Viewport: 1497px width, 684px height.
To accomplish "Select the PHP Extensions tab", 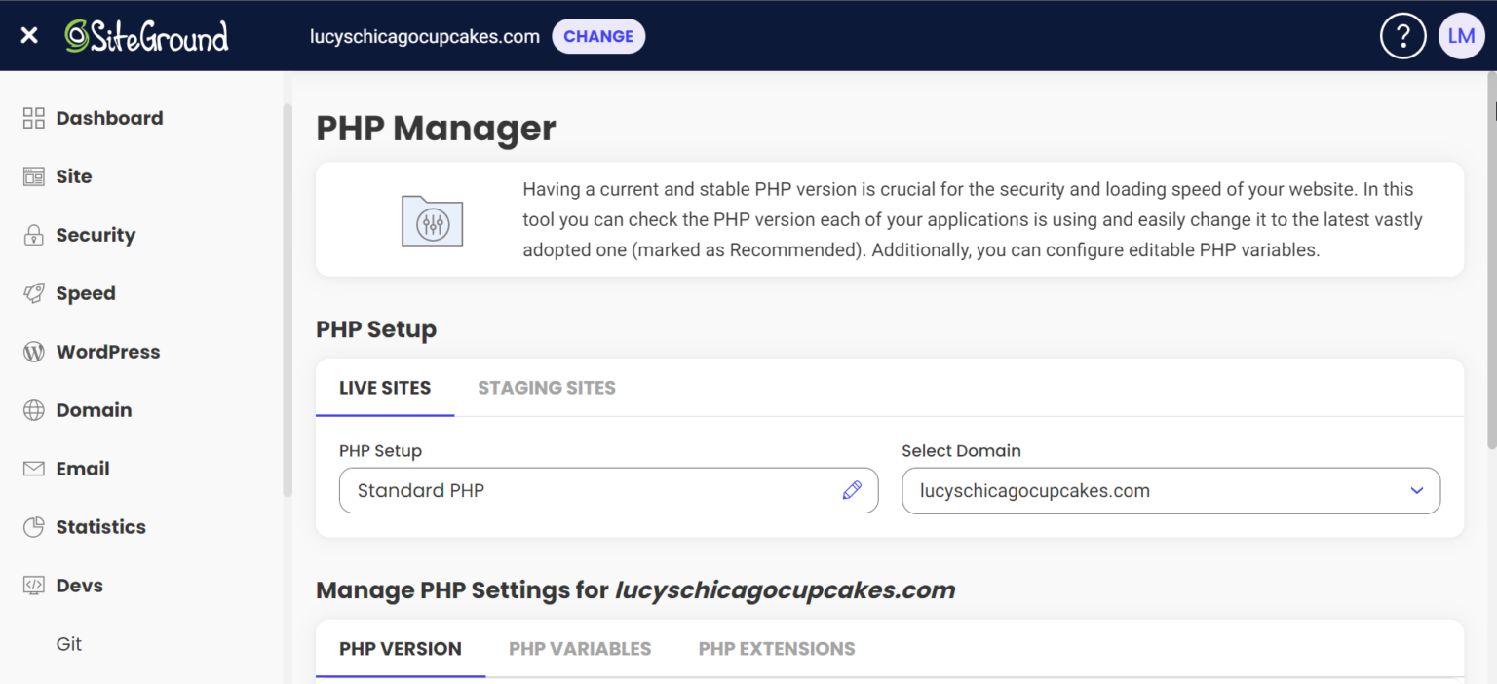I will point(777,649).
